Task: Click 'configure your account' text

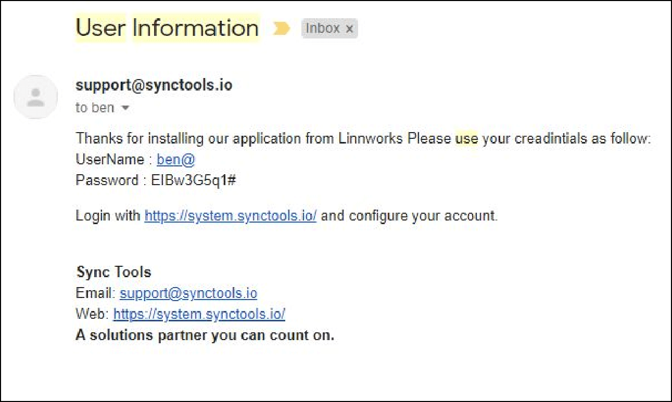Action: pos(423,215)
